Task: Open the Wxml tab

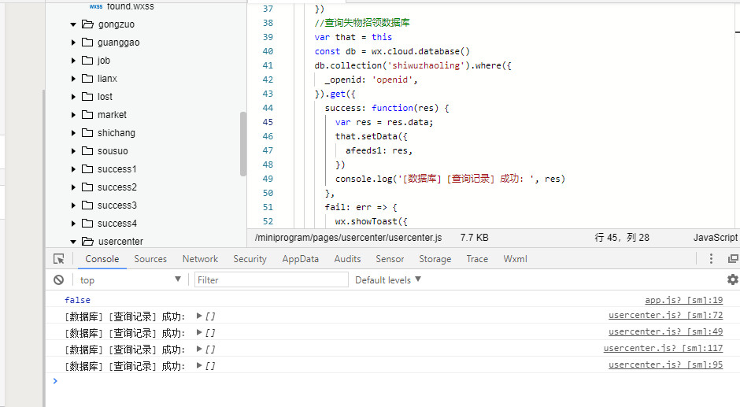Action: tap(515, 259)
